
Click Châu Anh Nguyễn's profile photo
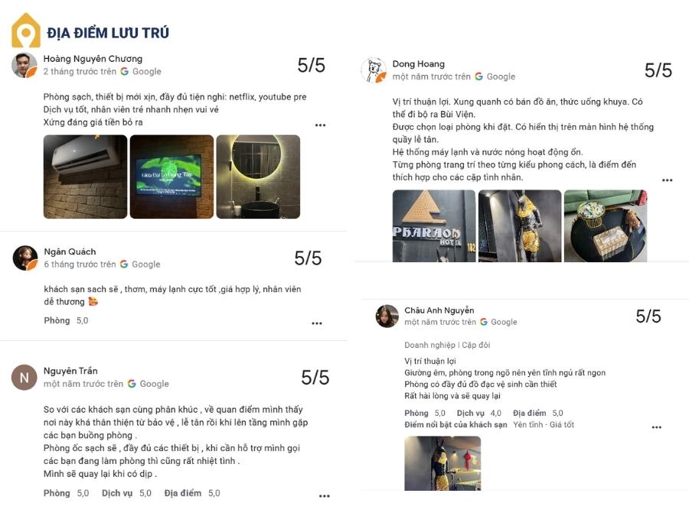(387, 316)
